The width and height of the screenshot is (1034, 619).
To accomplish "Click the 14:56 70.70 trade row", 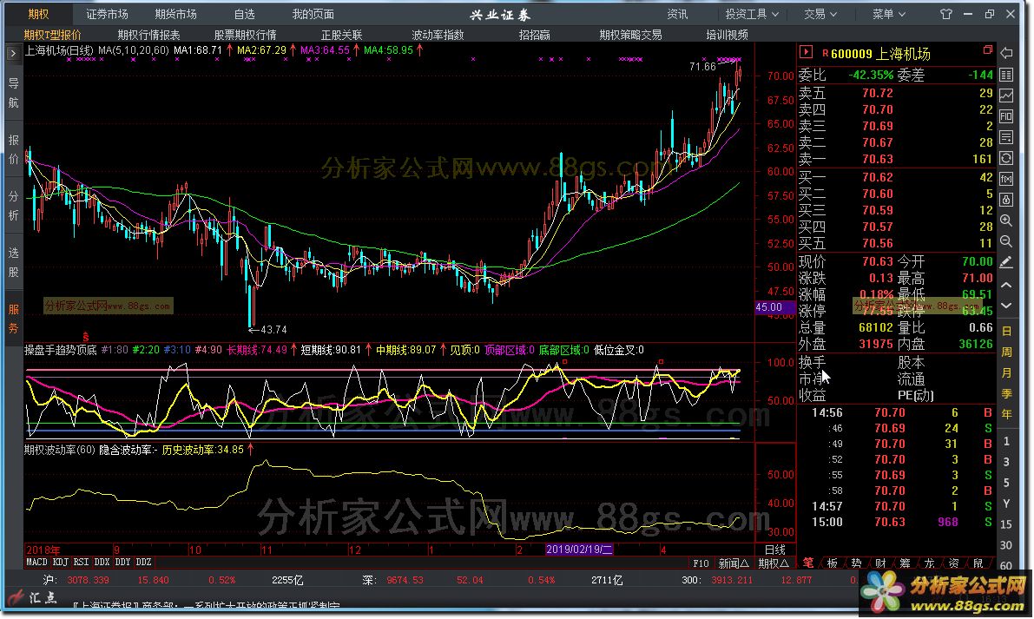I will (895, 412).
